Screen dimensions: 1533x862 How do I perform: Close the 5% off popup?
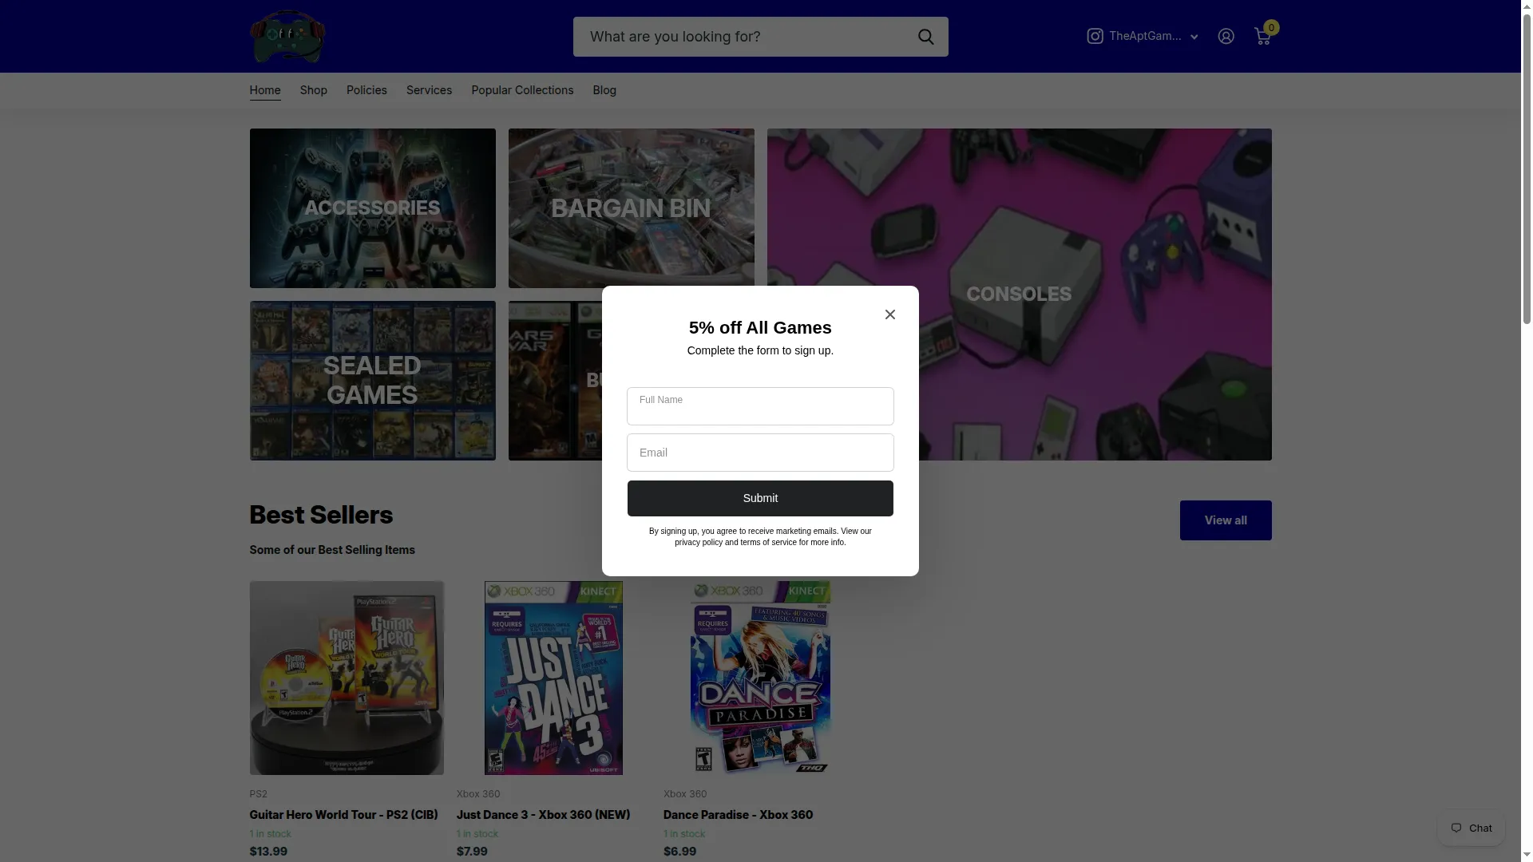point(890,314)
